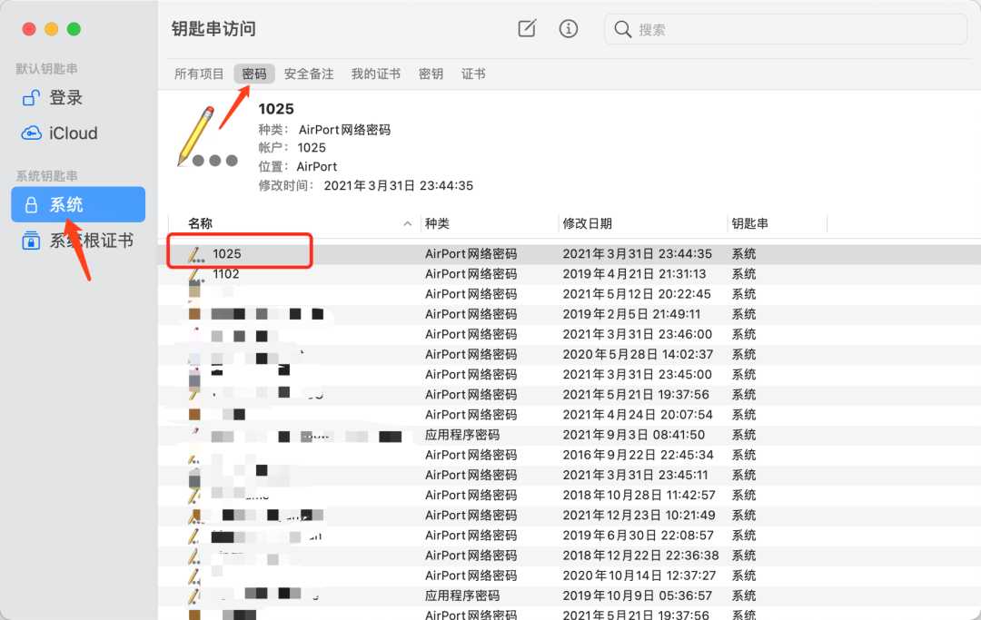Click the row dated 2020年10月14日 12:37:27

tap(570, 575)
